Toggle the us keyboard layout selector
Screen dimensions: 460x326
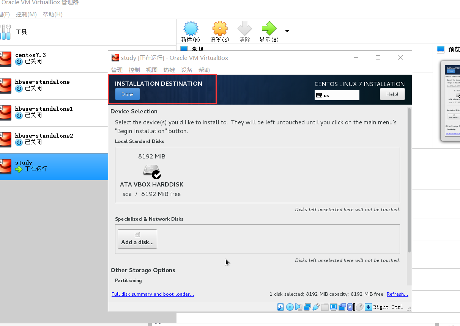336,95
